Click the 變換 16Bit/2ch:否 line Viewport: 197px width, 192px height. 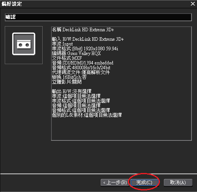pos(69,77)
